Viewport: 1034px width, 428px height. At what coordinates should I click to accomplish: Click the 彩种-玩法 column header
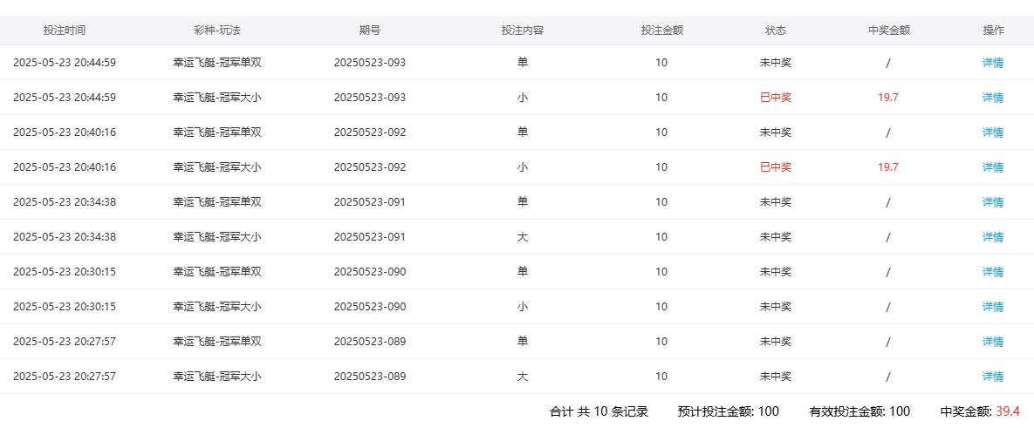pyautogui.click(x=217, y=30)
